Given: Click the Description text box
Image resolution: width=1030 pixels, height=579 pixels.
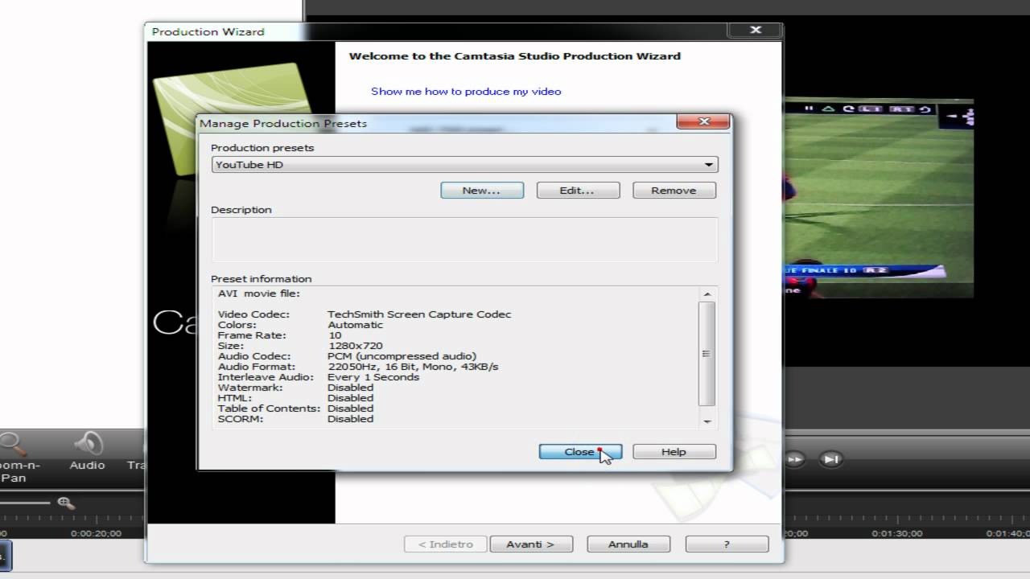Looking at the screenshot, I should pos(464,239).
